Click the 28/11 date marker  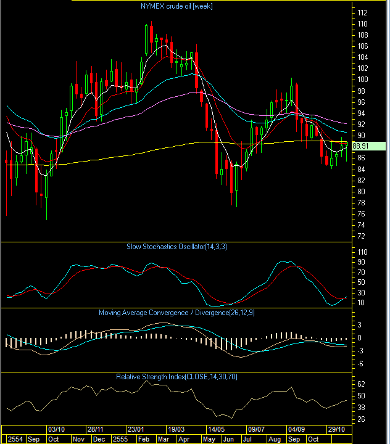click(x=96, y=429)
